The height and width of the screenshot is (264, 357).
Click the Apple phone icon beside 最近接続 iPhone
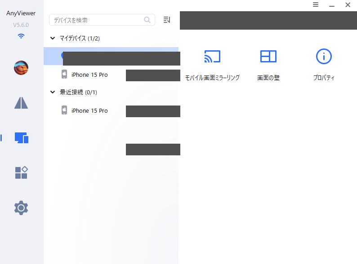coord(64,110)
